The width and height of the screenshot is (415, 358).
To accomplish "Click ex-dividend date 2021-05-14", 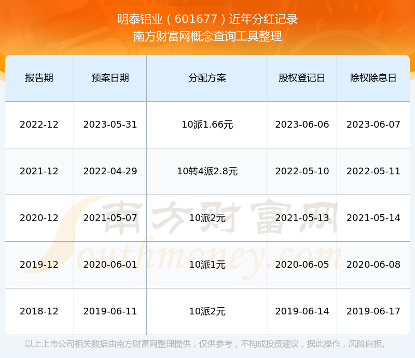I will [373, 218].
